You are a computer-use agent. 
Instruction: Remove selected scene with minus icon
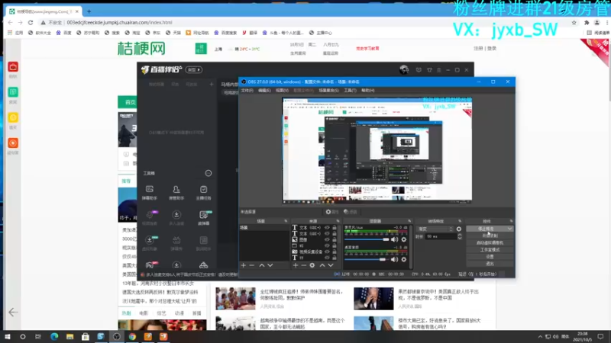252,265
